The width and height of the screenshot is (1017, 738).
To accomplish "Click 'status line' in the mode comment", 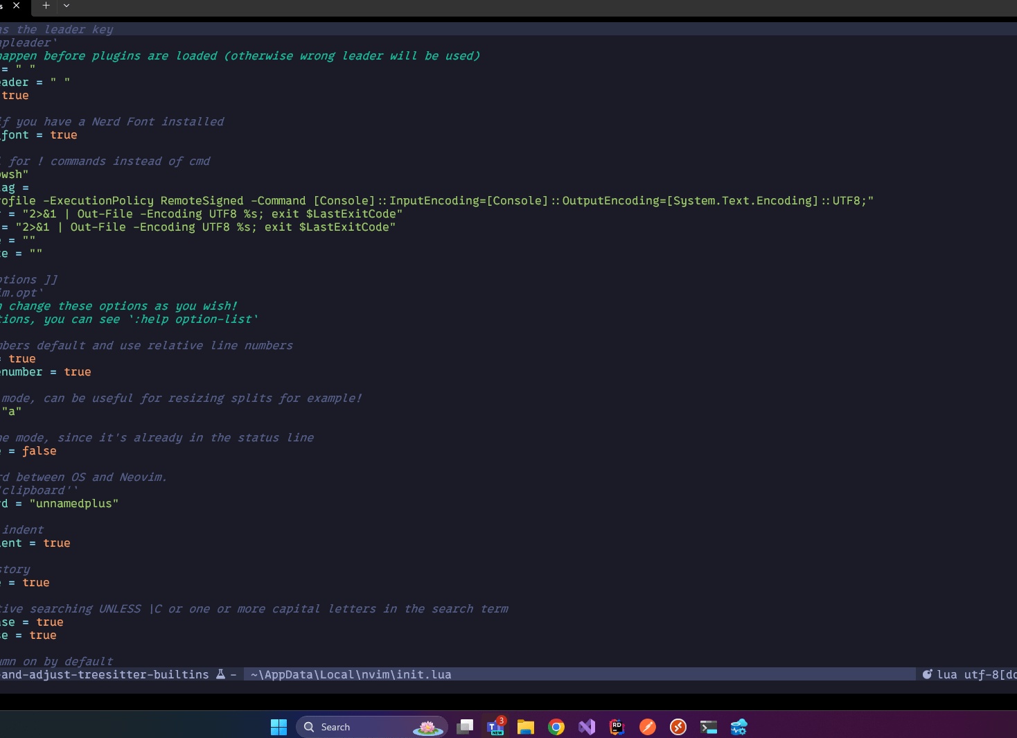I will 276,438.
